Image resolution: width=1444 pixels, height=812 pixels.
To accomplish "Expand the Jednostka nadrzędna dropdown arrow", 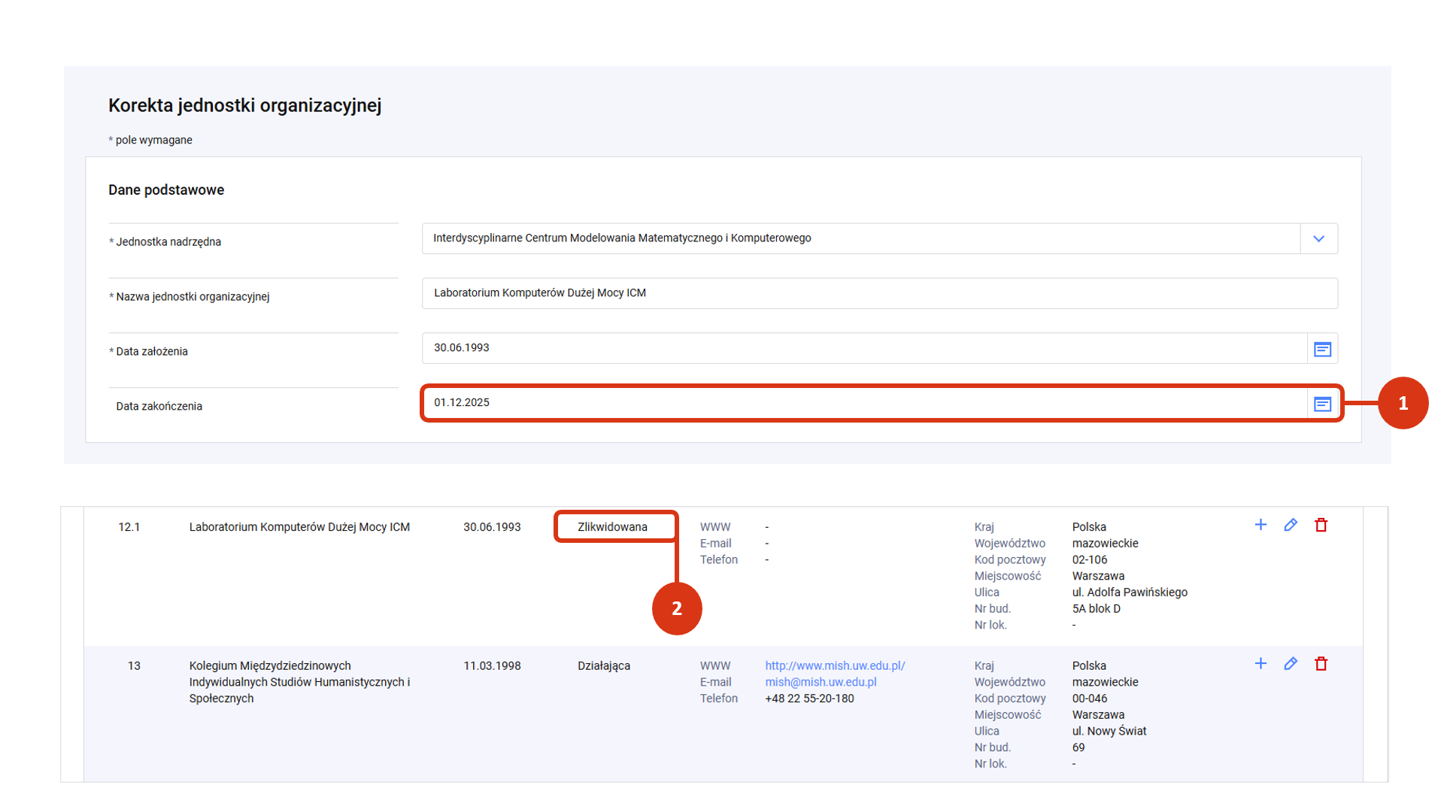I will click(1318, 239).
